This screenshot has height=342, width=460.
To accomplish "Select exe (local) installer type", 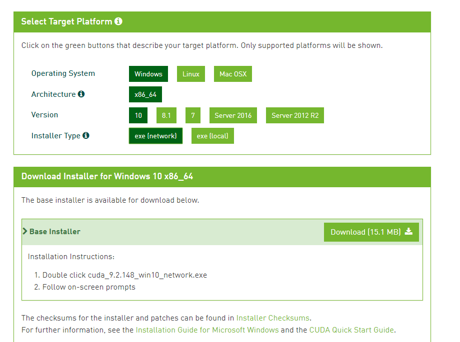I will point(212,136).
